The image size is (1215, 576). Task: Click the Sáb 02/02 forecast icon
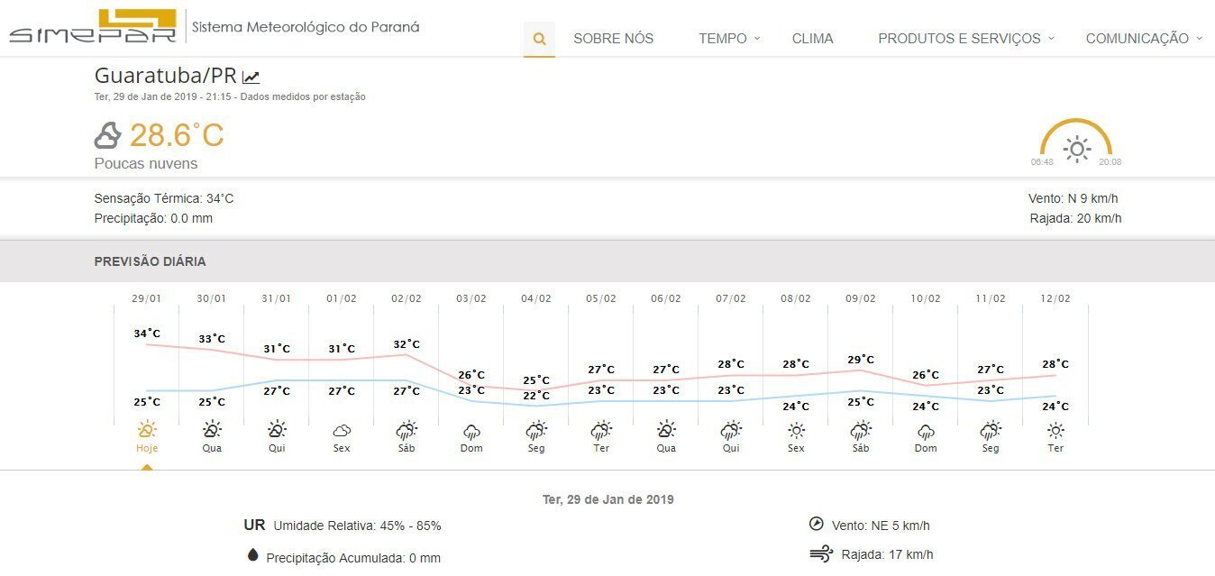(x=407, y=430)
